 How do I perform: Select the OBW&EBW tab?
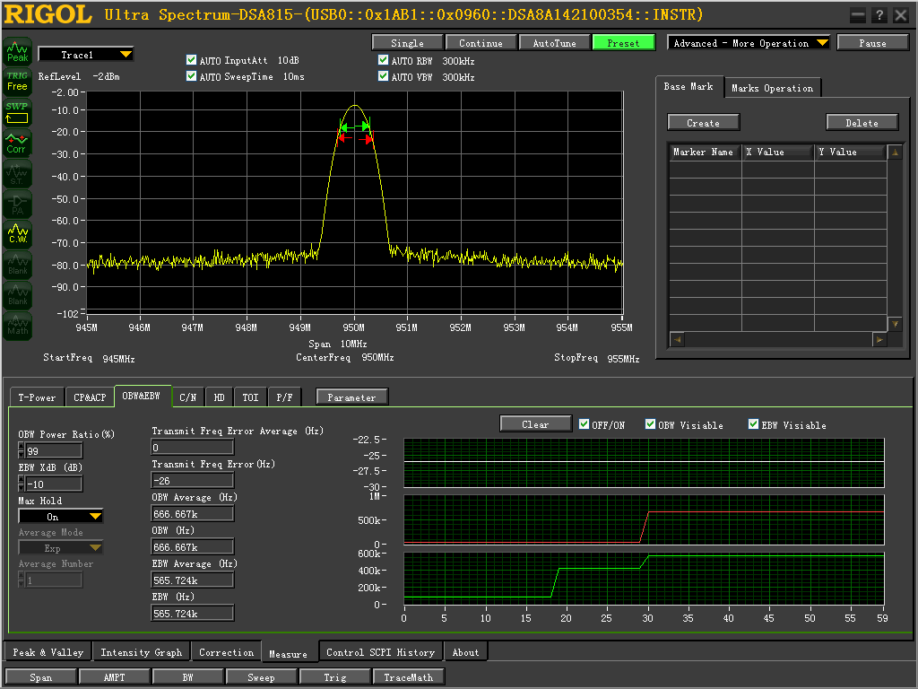143,396
